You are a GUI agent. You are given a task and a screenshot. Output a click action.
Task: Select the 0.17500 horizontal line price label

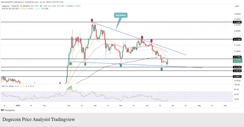237,39
